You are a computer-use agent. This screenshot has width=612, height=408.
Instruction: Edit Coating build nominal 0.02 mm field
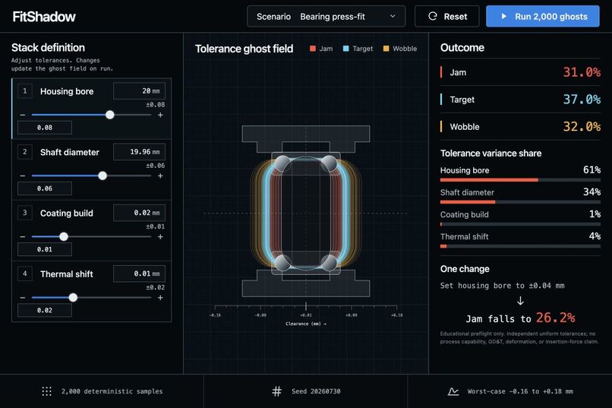(140, 213)
